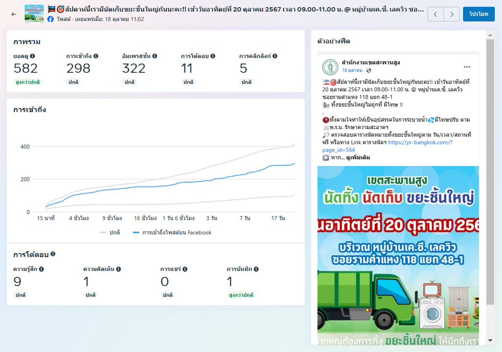Click the post thumbnail in the header
Viewport: 502px width, 352px height.
click(34, 14)
